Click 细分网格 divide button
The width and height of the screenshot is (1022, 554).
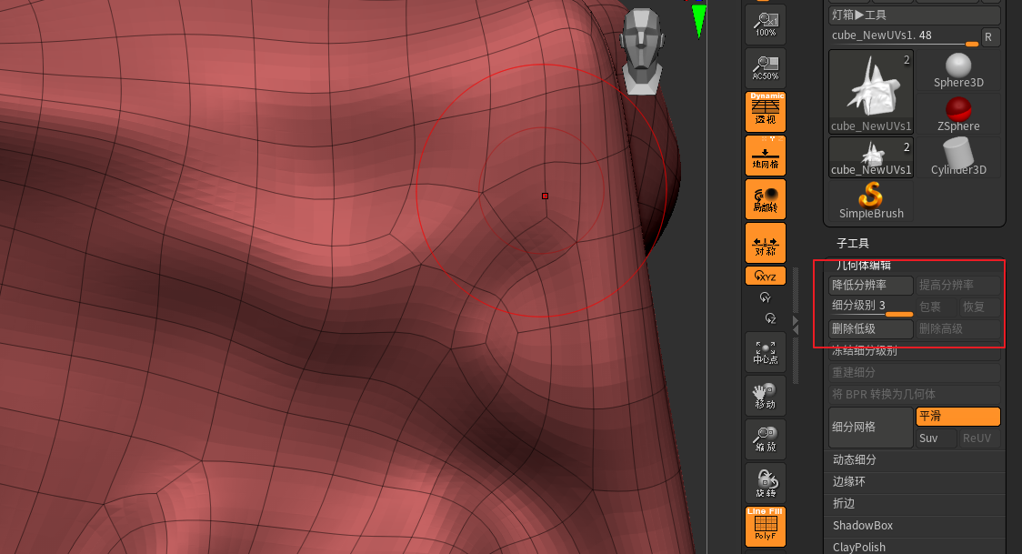(x=871, y=427)
